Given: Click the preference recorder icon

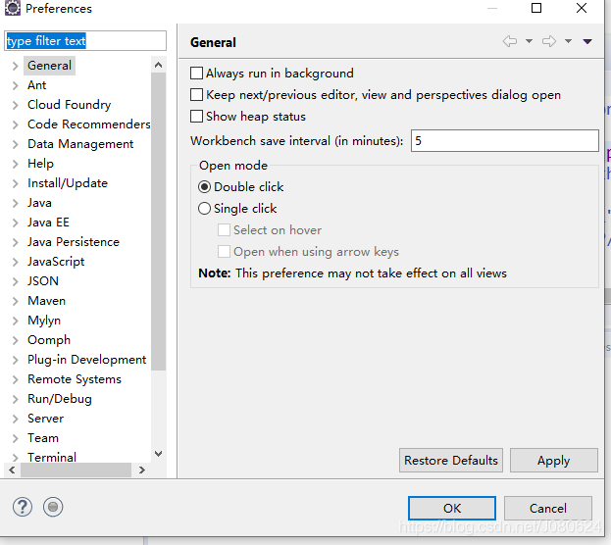Looking at the screenshot, I should pyautogui.click(x=53, y=507).
